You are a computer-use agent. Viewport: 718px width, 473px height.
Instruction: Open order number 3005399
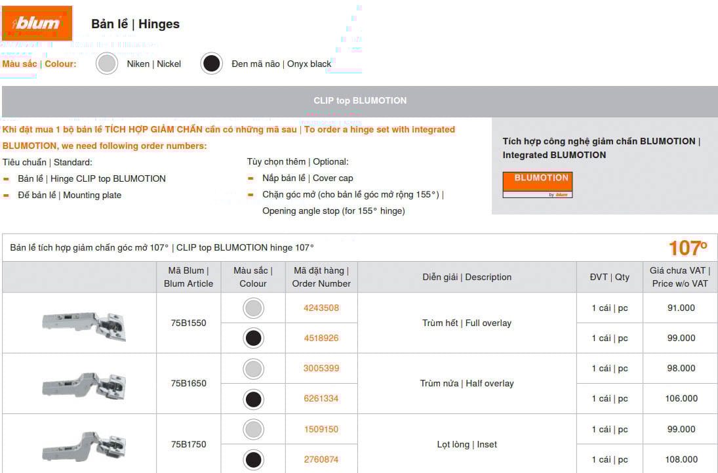[x=321, y=369]
